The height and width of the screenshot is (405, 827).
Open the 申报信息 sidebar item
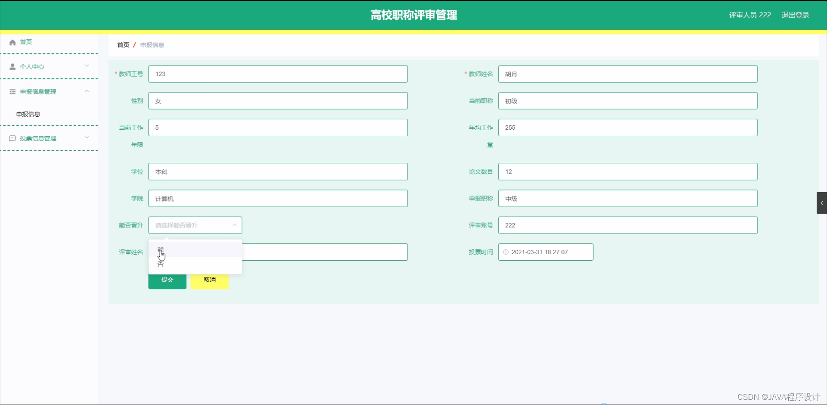(x=28, y=114)
